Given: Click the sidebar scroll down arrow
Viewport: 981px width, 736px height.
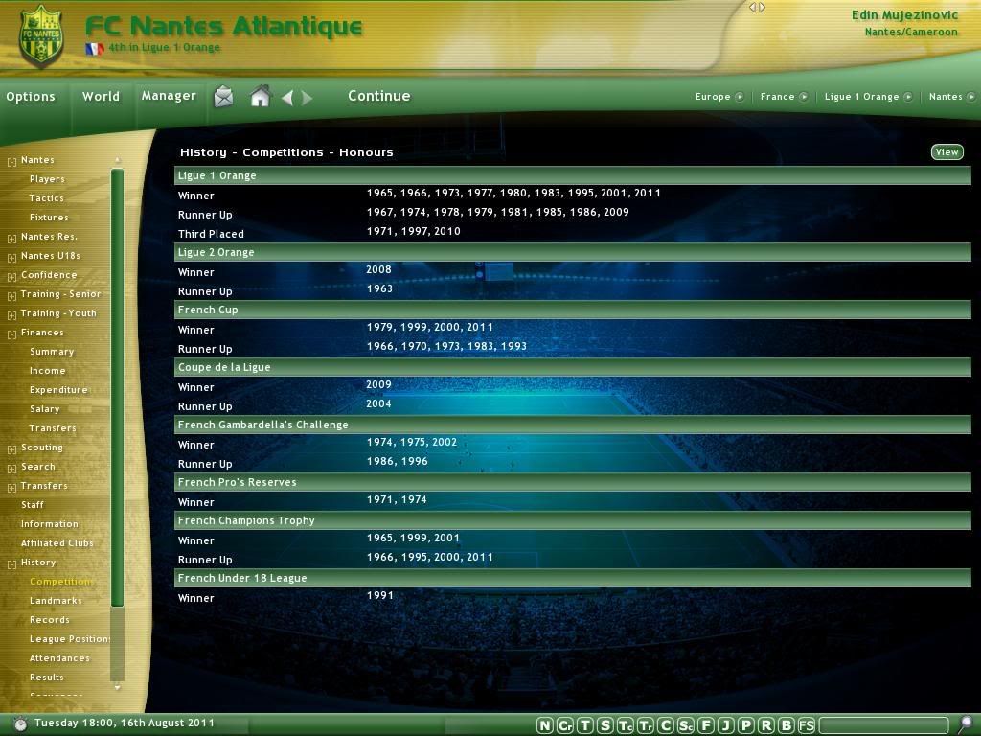Looking at the screenshot, I should pyautogui.click(x=117, y=687).
